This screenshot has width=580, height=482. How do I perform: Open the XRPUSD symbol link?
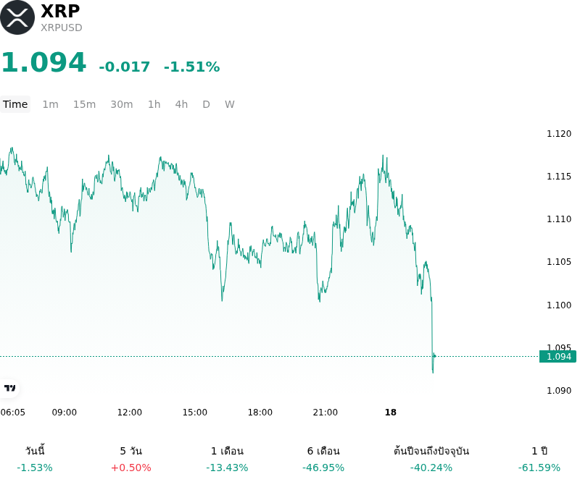click(62, 28)
